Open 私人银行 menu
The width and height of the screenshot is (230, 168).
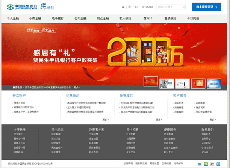click(x=125, y=18)
